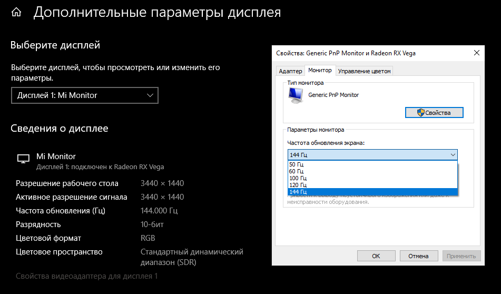Choose 60 Гц in the refresh rate list
This screenshot has width=501, height=294.
372,171
